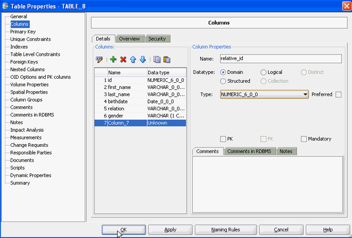This screenshot has height=238, width=352.
Task: Move column up with blue arrow
Action: click(x=133, y=59)
